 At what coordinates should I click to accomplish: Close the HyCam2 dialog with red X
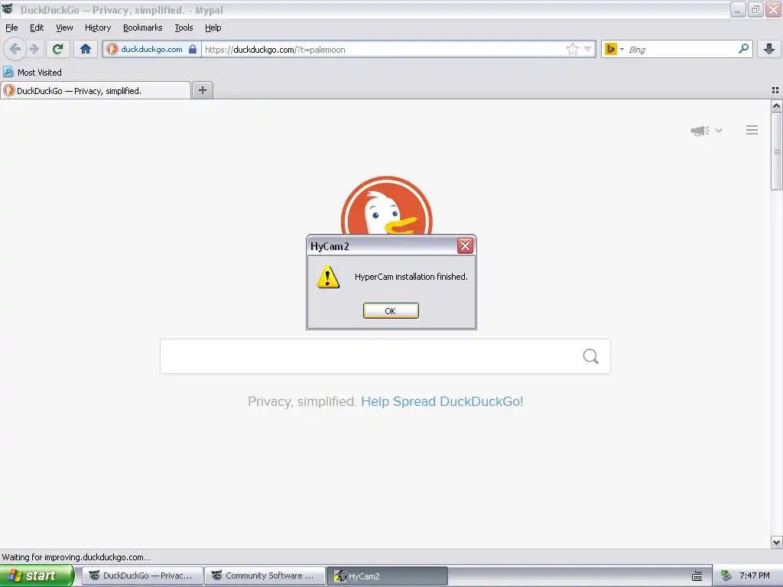tap(465, 245)
